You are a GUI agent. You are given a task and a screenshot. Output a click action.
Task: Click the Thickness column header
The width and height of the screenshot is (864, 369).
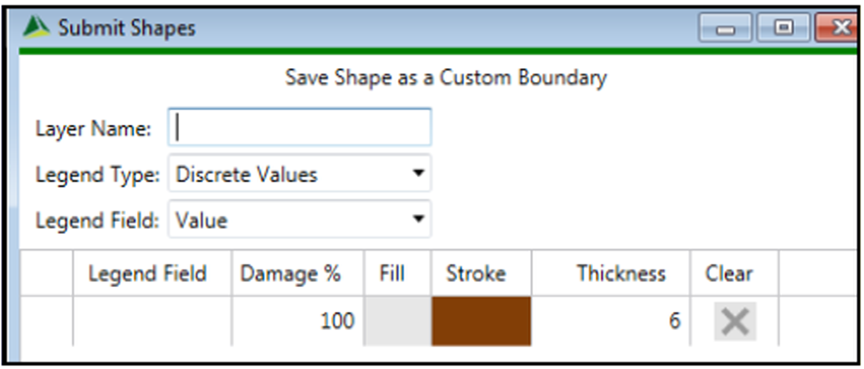click(621, 273)
